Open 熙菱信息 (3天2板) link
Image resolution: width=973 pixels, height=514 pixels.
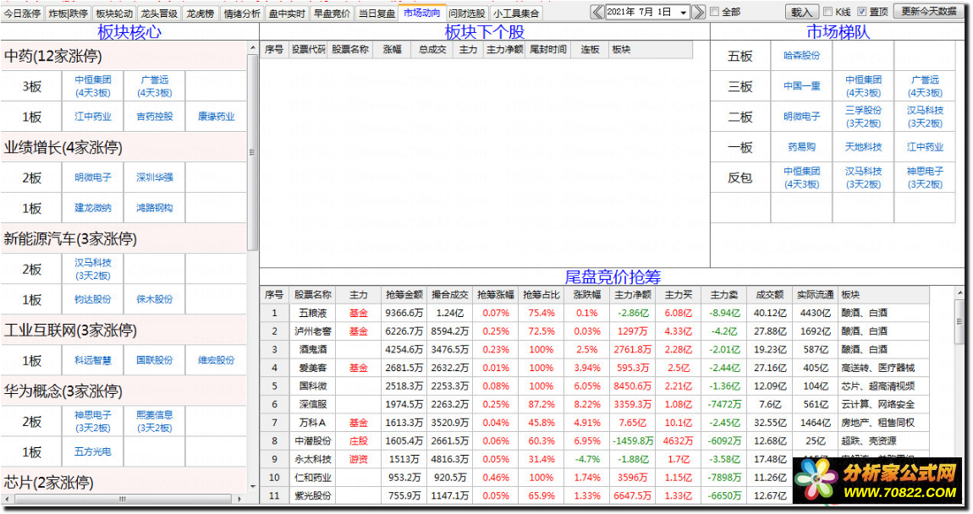(155, 422)
